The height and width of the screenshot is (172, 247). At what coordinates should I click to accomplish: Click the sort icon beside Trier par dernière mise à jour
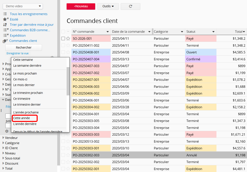(x=5, y=25)
